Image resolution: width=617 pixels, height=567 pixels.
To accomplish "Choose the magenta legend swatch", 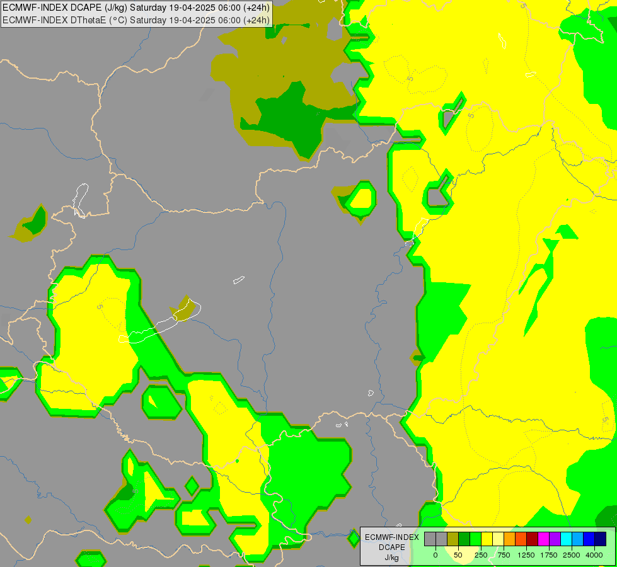I will [544, 539].
